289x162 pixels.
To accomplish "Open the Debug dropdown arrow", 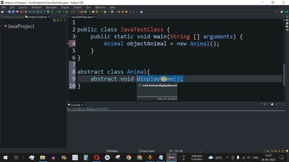I will coord(56,12).
